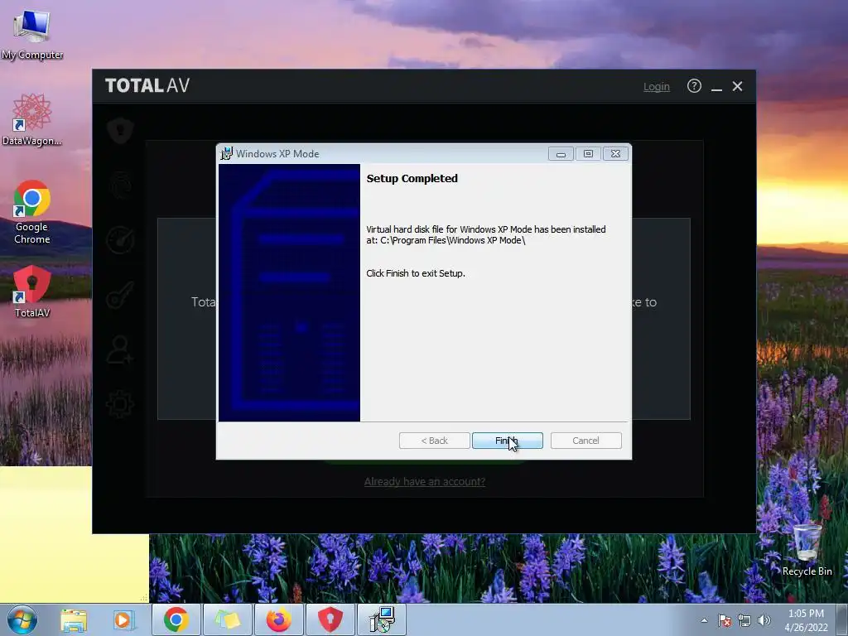848x636 pixels.
Task: Select the Recycle Bin icon
Action: (807, 549)
